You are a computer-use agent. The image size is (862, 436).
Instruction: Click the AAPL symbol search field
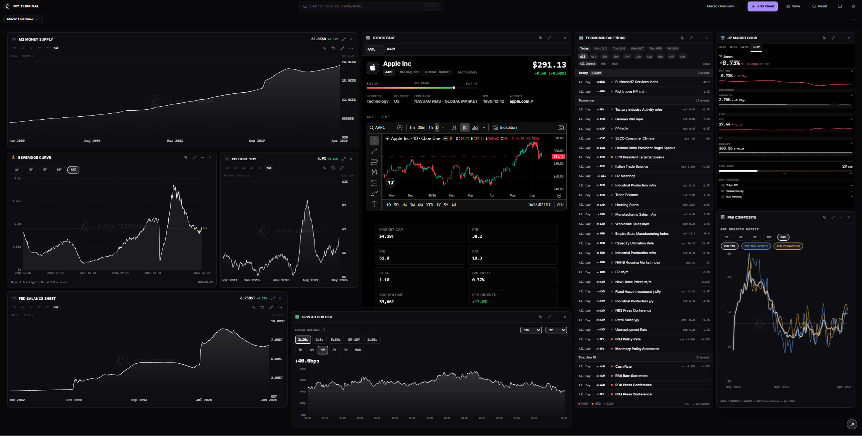pos(382,127)
